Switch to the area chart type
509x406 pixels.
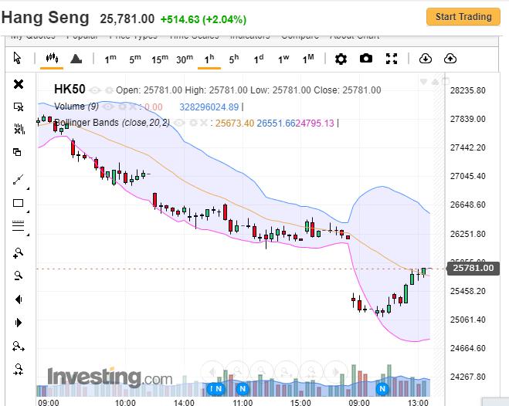pos(76,59)
